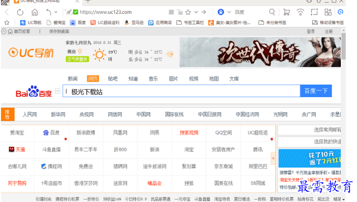The height and width of the screenshot is (202, 357).
Task: Click the 百度一下 search button
Action: [x=316, y=91]
